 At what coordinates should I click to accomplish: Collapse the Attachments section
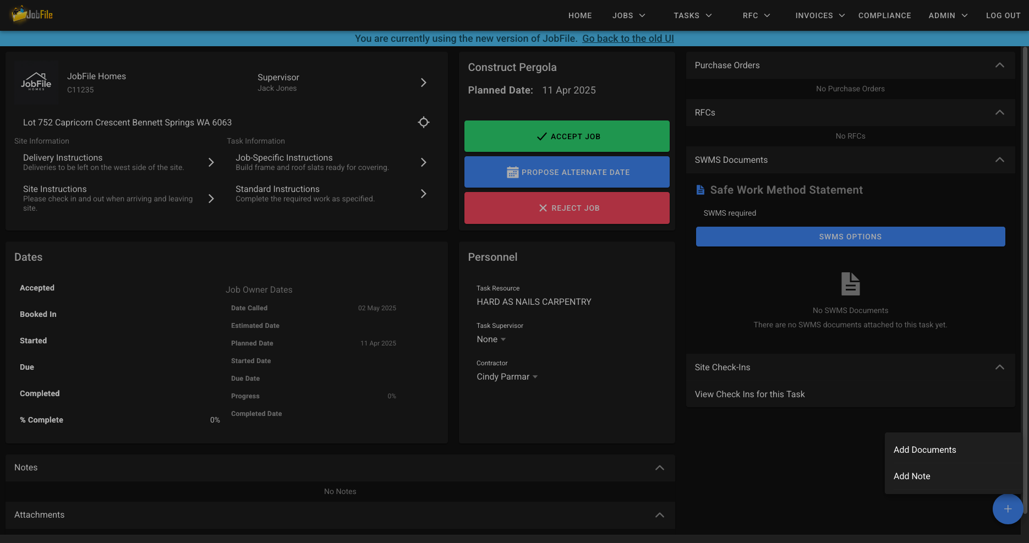tap(660, 515)
